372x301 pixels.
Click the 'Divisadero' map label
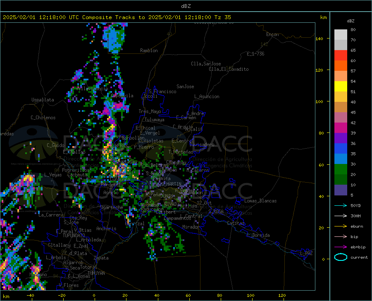coord(202,144)
